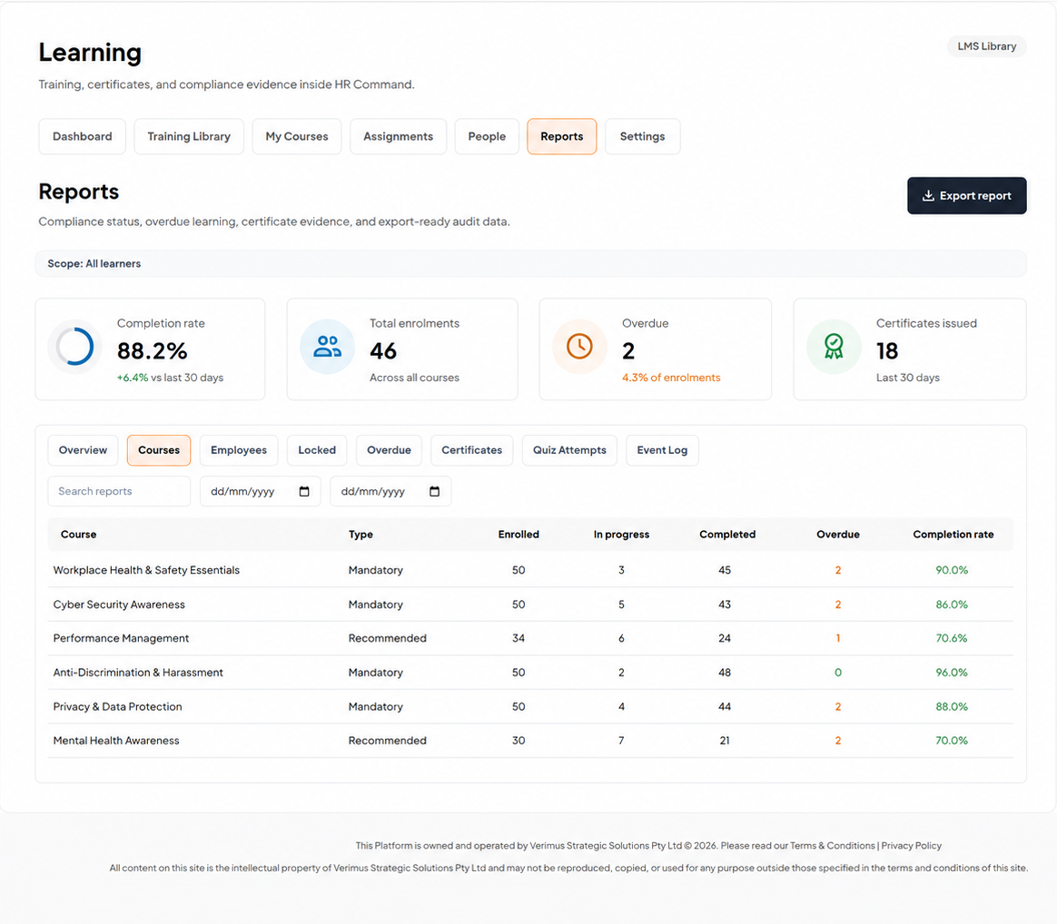The width and height of the screenshot is (1057, 924).
Task: Click the first dd/mm/yyyy date field
Action: (x=261, y=491)
